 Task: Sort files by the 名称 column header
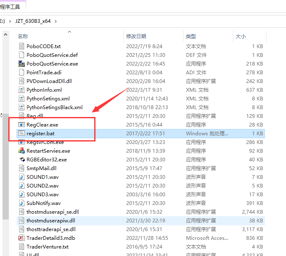(23, 36)
